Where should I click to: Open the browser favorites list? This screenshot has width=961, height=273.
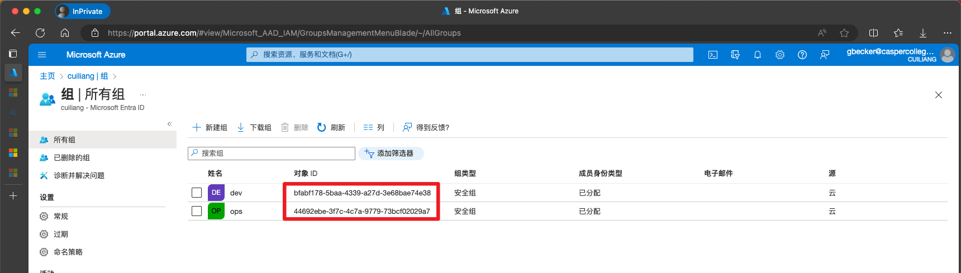898,33
